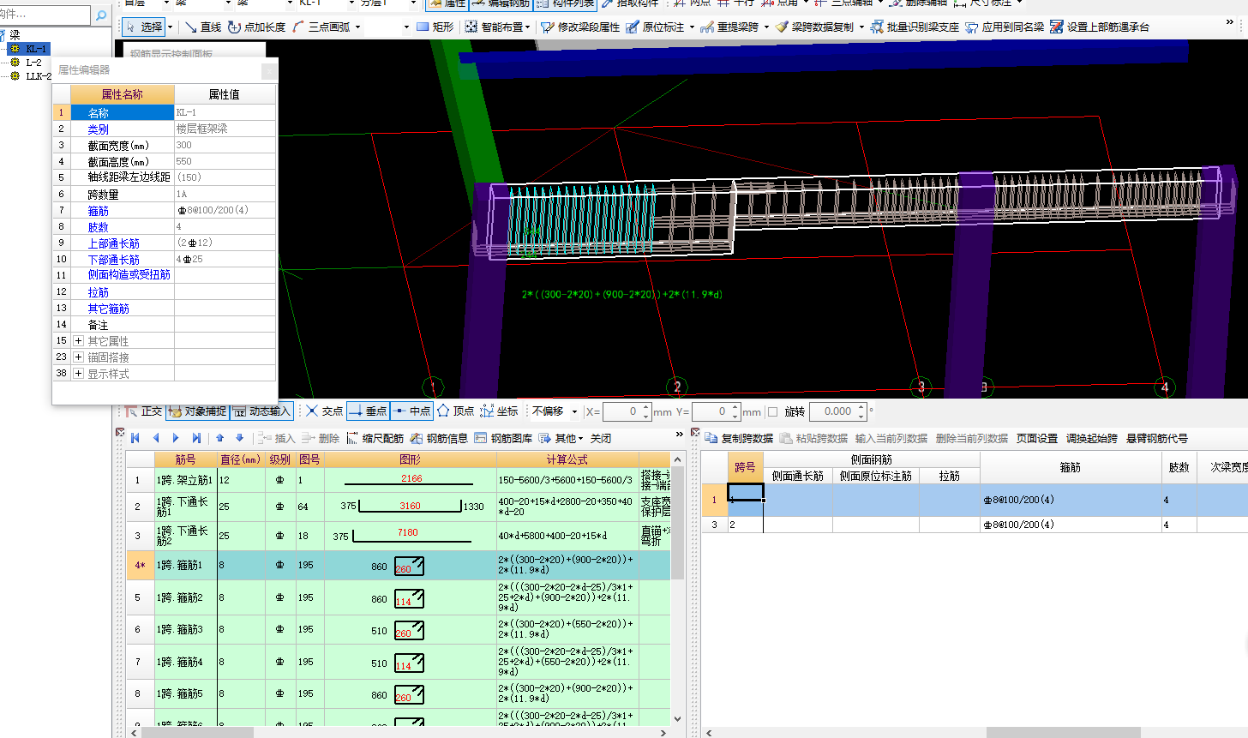Click 悬臂钢筋代号 cantilever rebar code

click(x=1157, y=438)
